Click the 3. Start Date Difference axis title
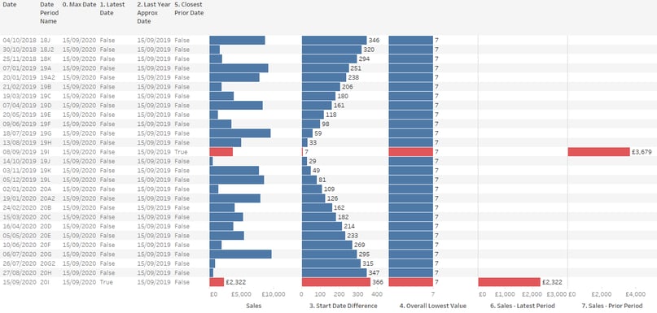 [344, 306]
